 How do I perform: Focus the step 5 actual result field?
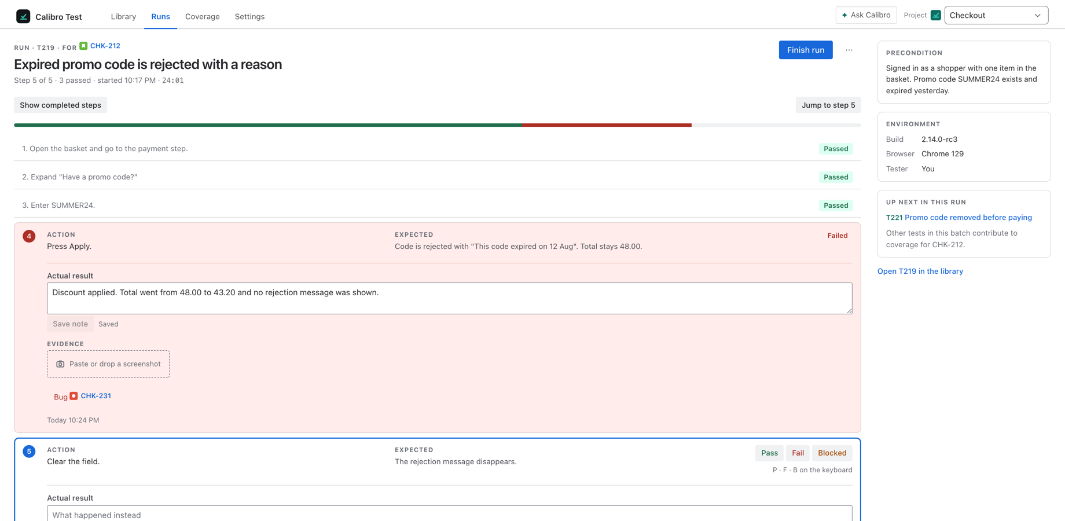[x=450, y=513]
